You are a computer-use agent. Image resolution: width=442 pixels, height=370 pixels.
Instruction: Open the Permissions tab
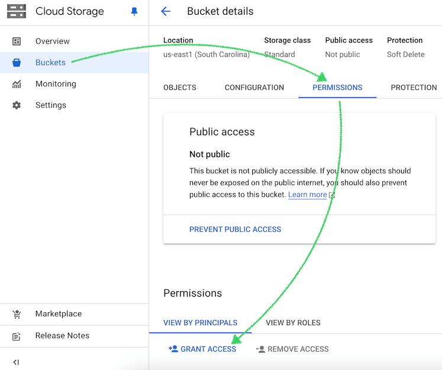click(x=337, y=87)
